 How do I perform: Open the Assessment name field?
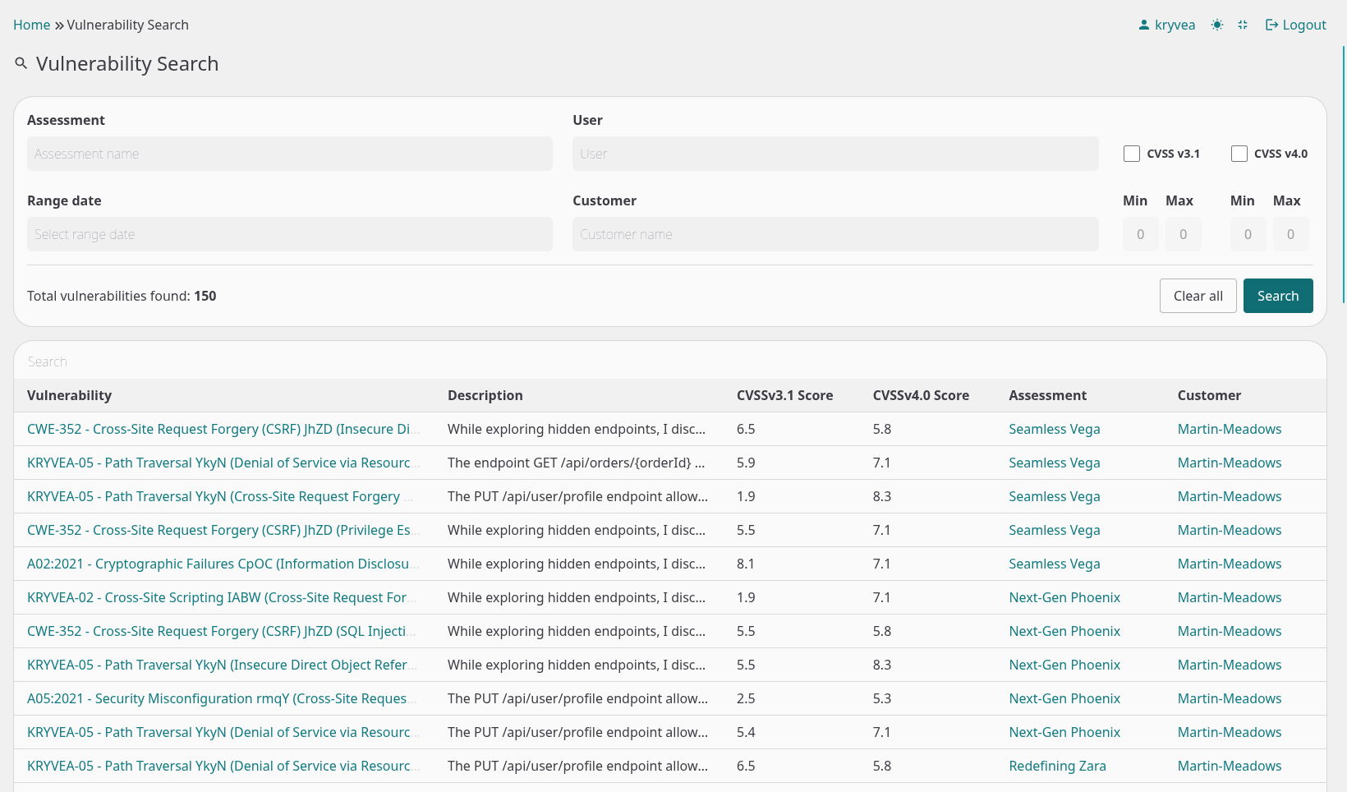289,154
